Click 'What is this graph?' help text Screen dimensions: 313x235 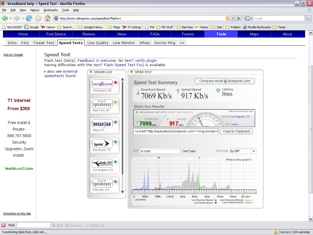pyautogui.click(x=239, y=159)
